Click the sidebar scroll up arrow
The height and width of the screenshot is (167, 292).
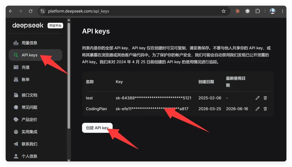coord(69,20)
